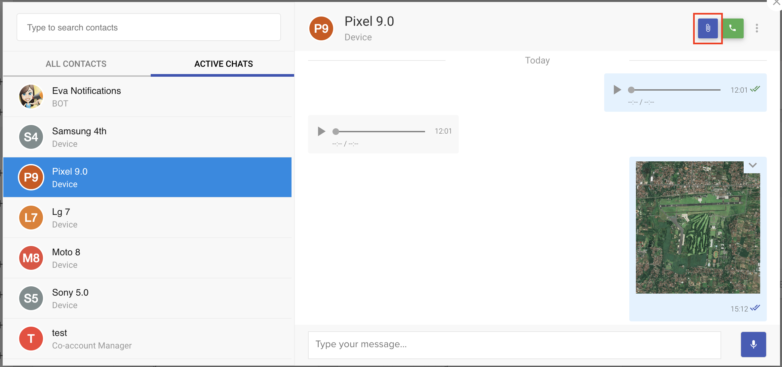
Task: Open the test Co-account Manager chat
Action: coord(147,339)
